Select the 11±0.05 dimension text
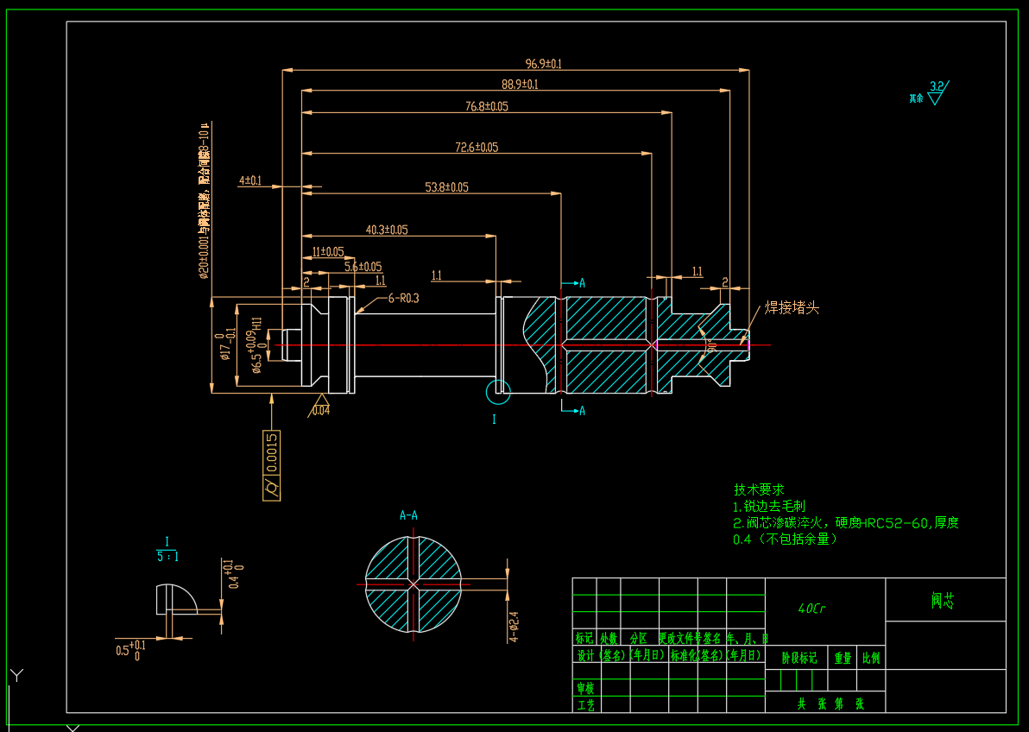 (327, 251)
